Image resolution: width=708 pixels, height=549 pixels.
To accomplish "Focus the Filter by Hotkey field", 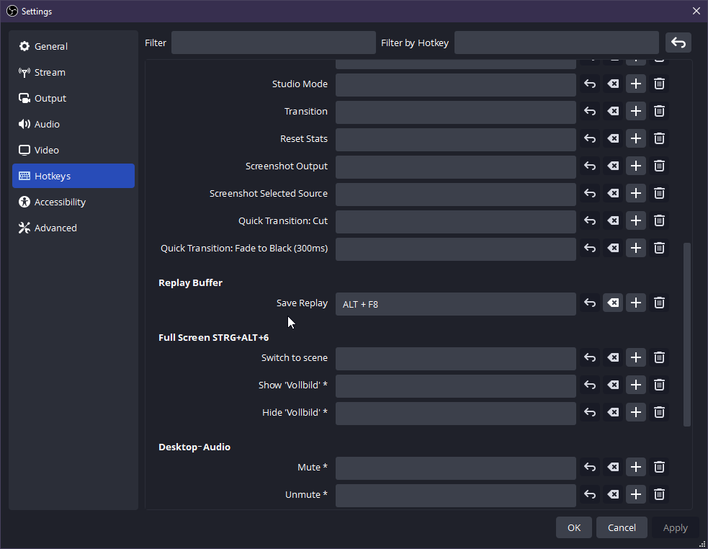I will [556, 43].
